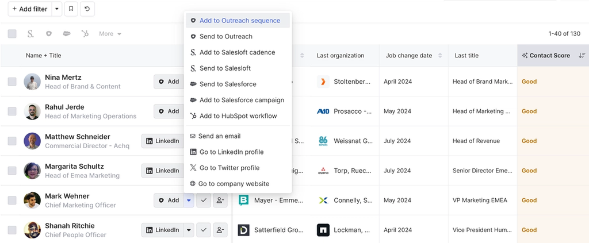Screen dimensions: 589x243
Task: Click Shanah Ritchie's assign person icon
Action: 220,230
